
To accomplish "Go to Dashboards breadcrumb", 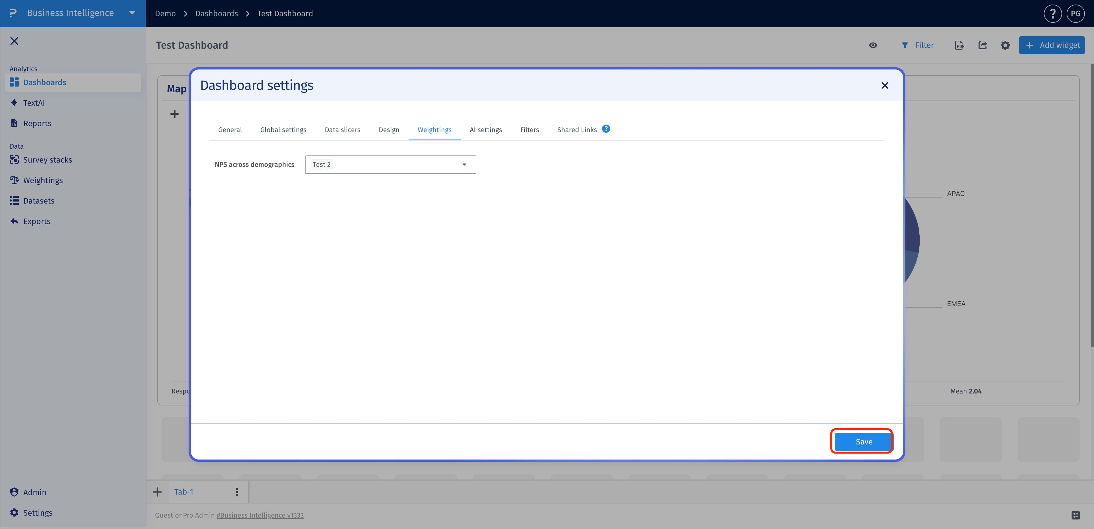I will point(217,14).
